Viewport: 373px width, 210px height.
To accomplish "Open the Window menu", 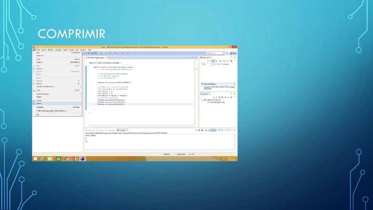I will [83, 50].
